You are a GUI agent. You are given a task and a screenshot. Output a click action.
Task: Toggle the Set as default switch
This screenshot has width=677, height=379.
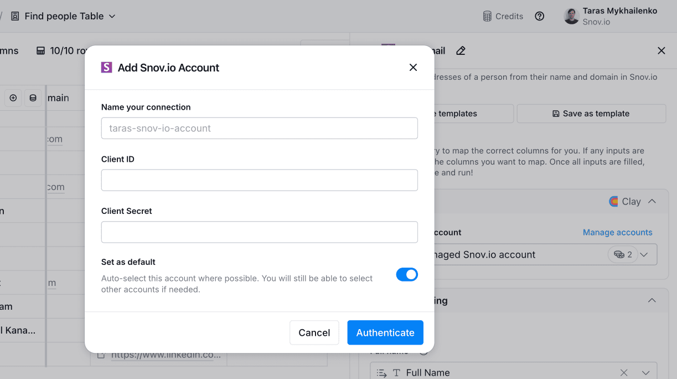(407, 274)
